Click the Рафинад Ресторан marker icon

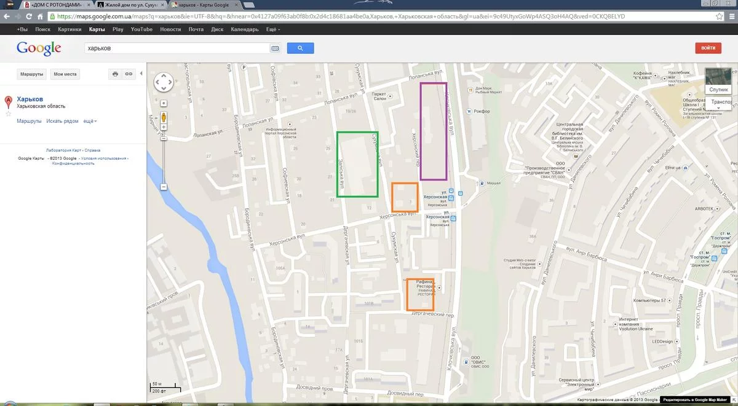pos(438,287)
